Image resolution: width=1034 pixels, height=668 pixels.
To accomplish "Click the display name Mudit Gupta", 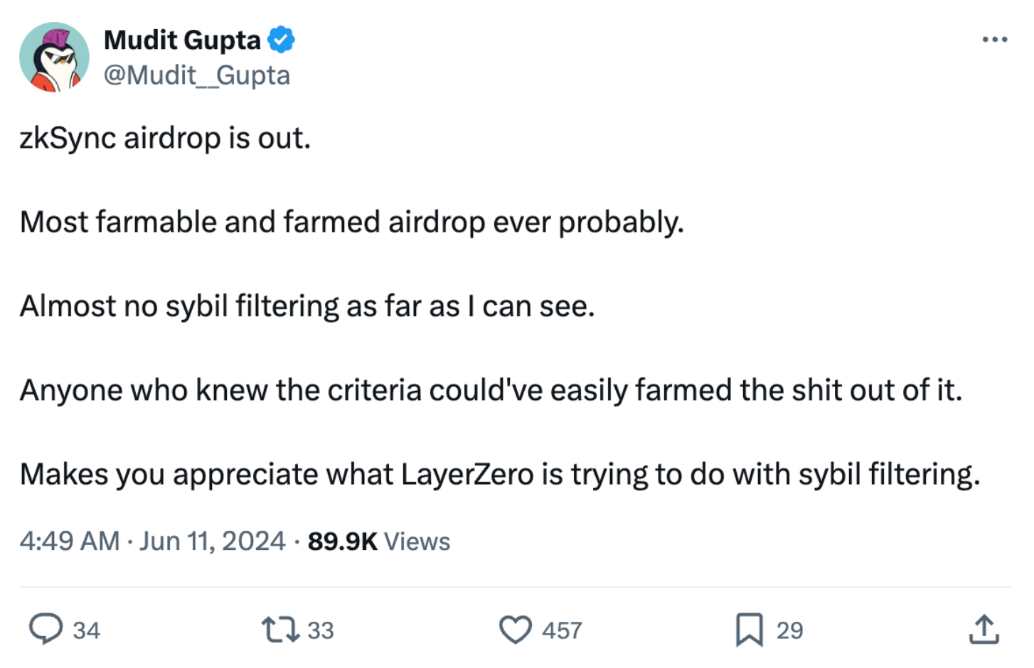I will click(182, 41).
